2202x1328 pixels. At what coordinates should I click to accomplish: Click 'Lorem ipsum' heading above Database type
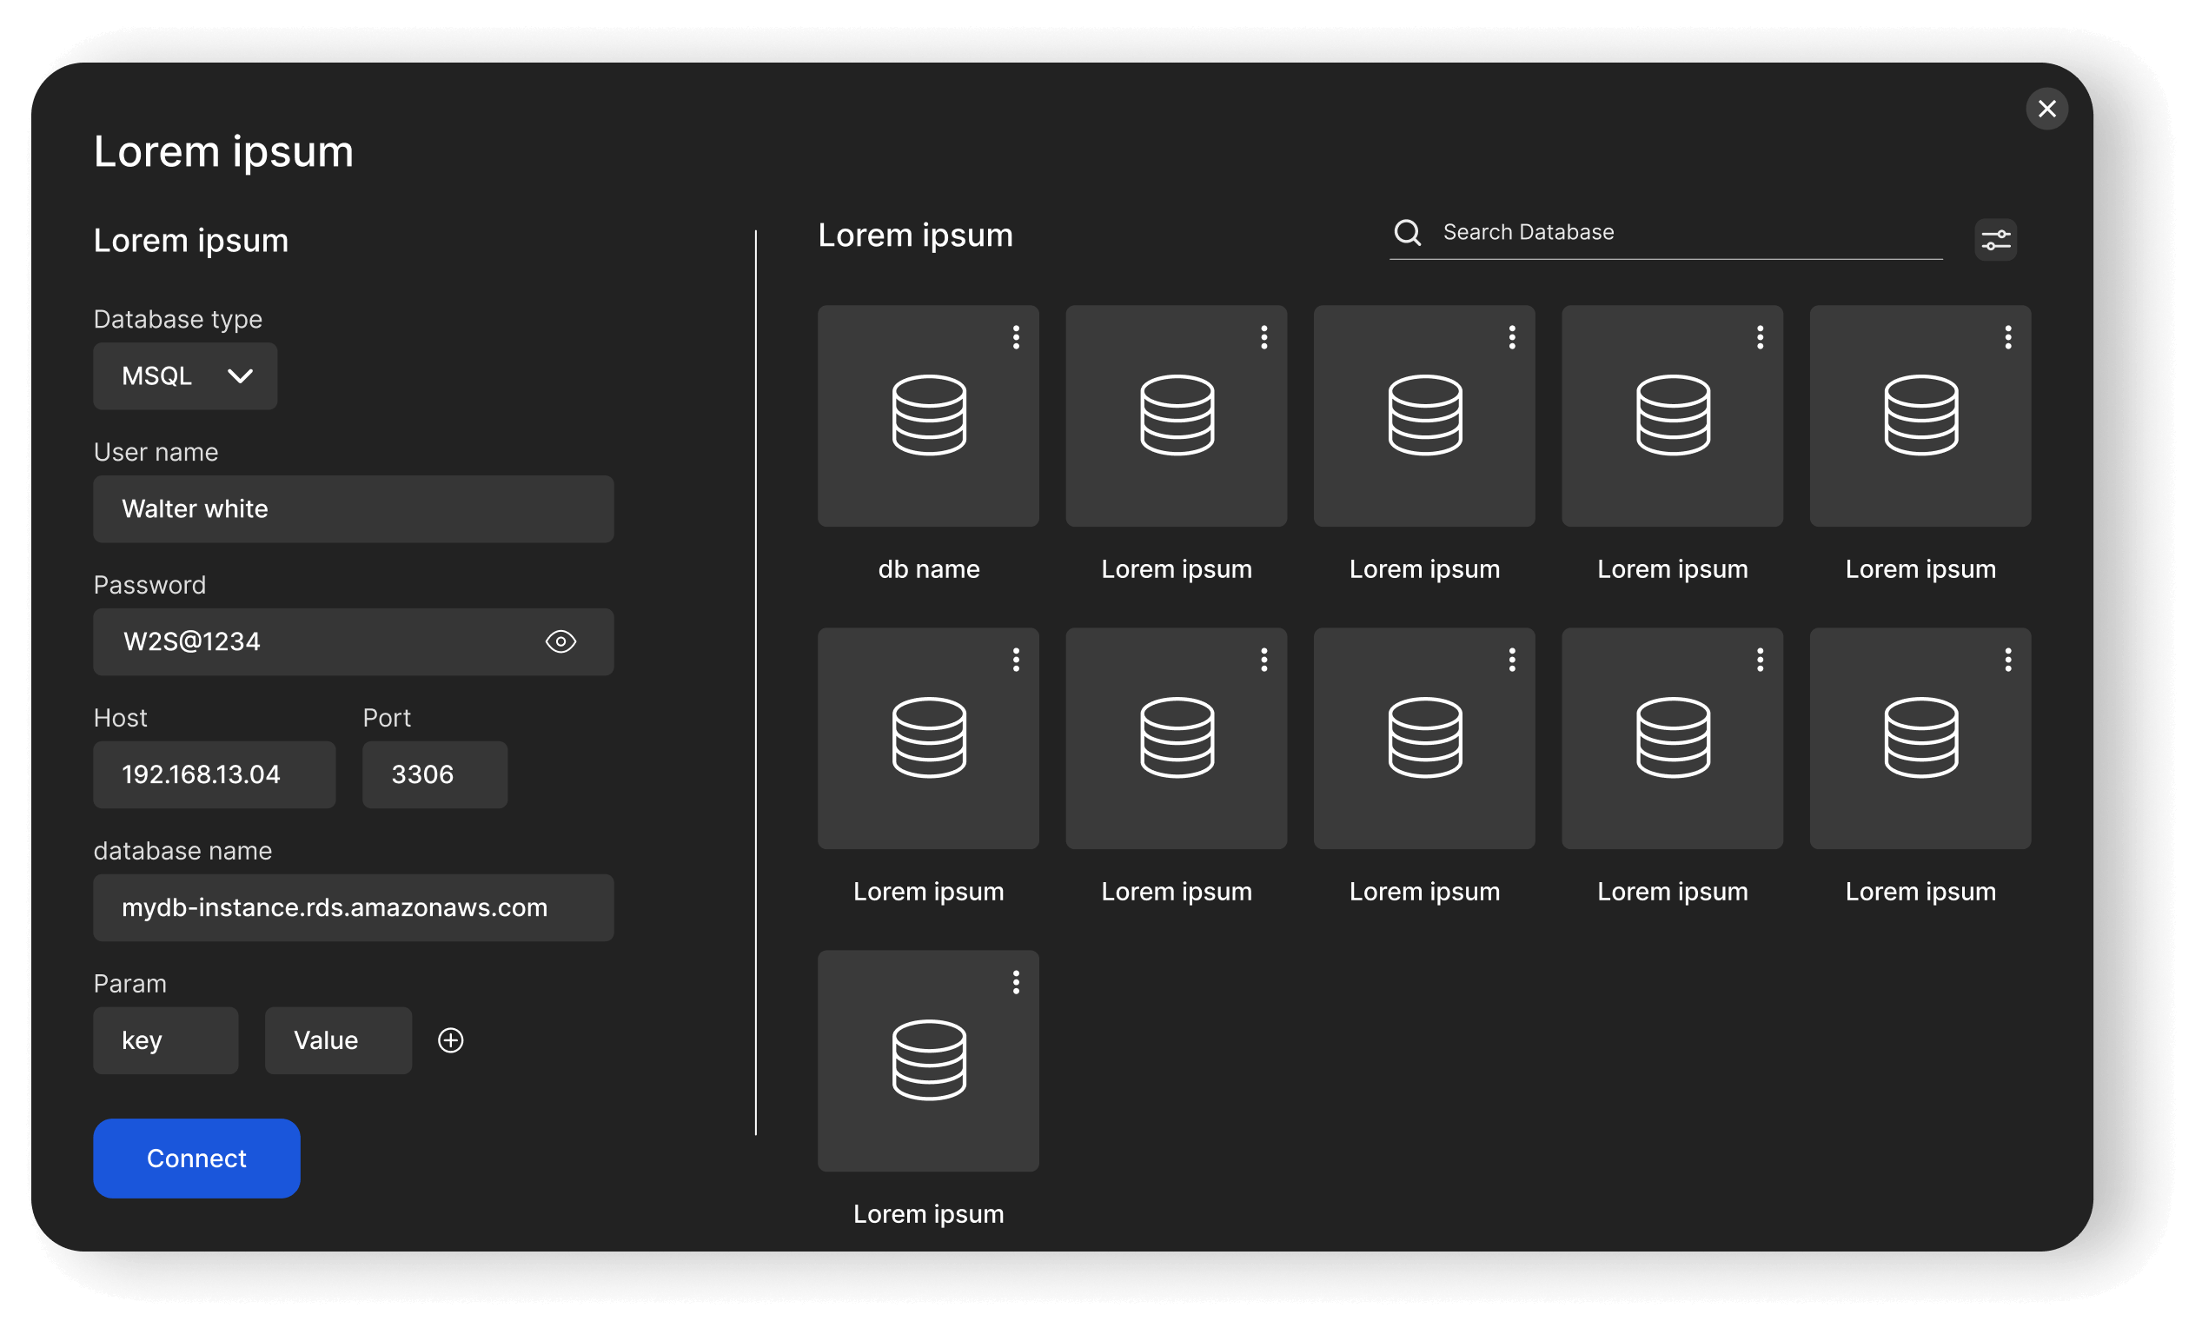190,242
